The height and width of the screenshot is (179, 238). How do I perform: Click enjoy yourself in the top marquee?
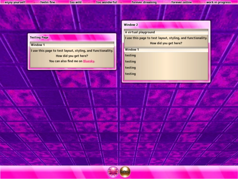(15, 2)
